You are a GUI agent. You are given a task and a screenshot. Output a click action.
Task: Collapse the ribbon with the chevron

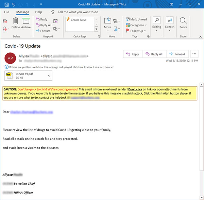[x=200, y=37]
